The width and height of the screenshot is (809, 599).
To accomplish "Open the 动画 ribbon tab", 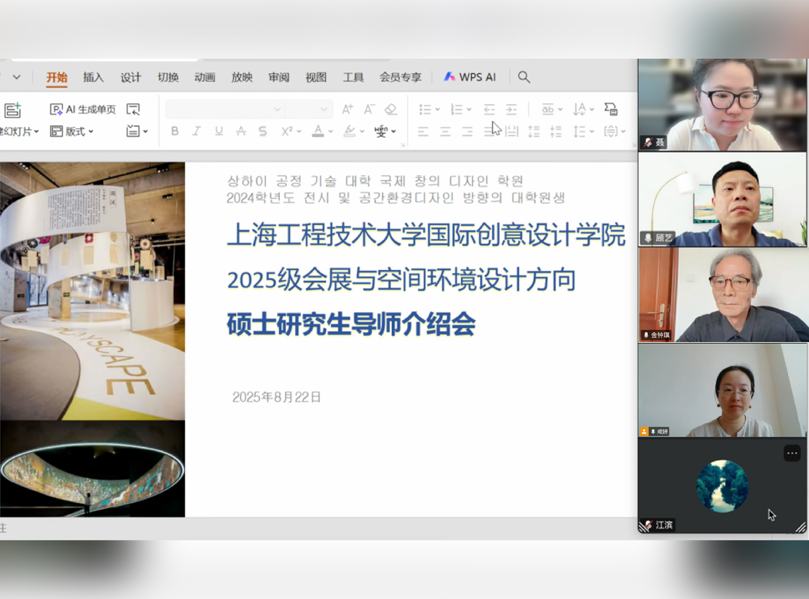I will pyautogui.click(x=205, y=77).
